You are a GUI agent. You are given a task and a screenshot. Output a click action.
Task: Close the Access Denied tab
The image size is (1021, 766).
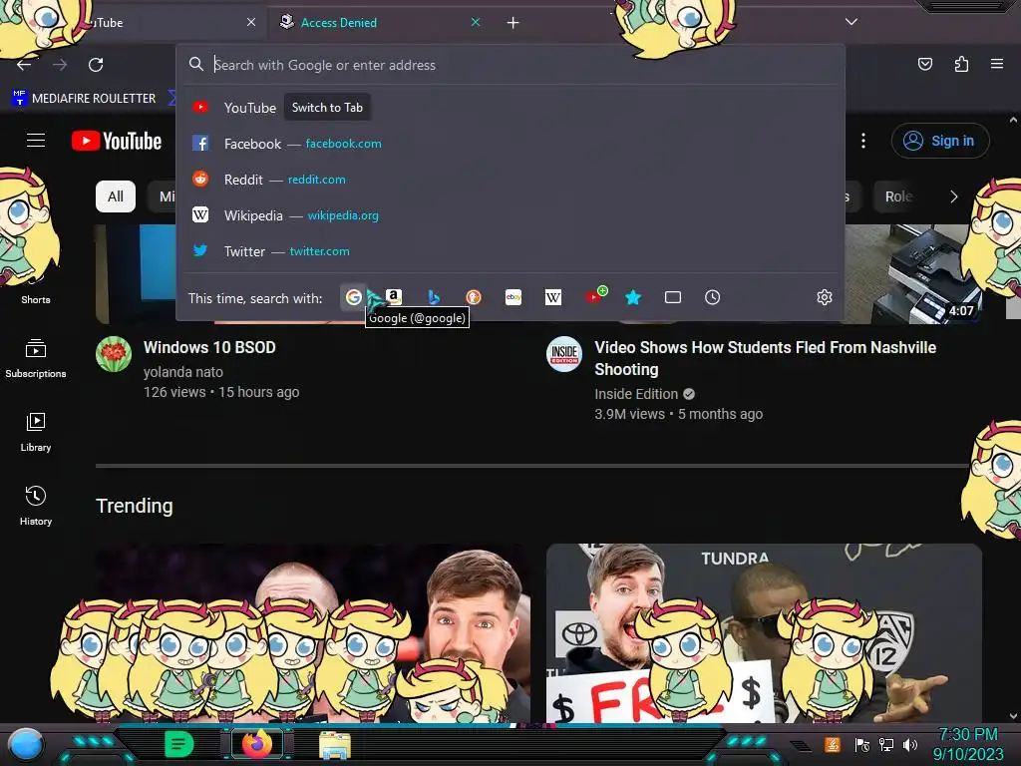tap(476, 22)
